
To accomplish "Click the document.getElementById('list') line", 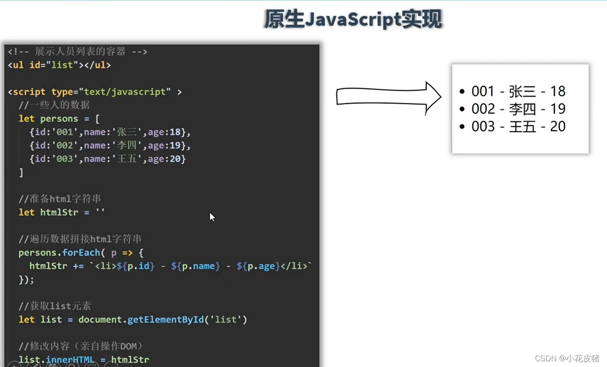I will pyautogui.click(x=133, y=320).
